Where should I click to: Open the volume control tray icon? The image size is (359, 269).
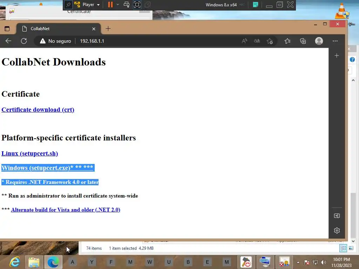[x=324, y=262]
